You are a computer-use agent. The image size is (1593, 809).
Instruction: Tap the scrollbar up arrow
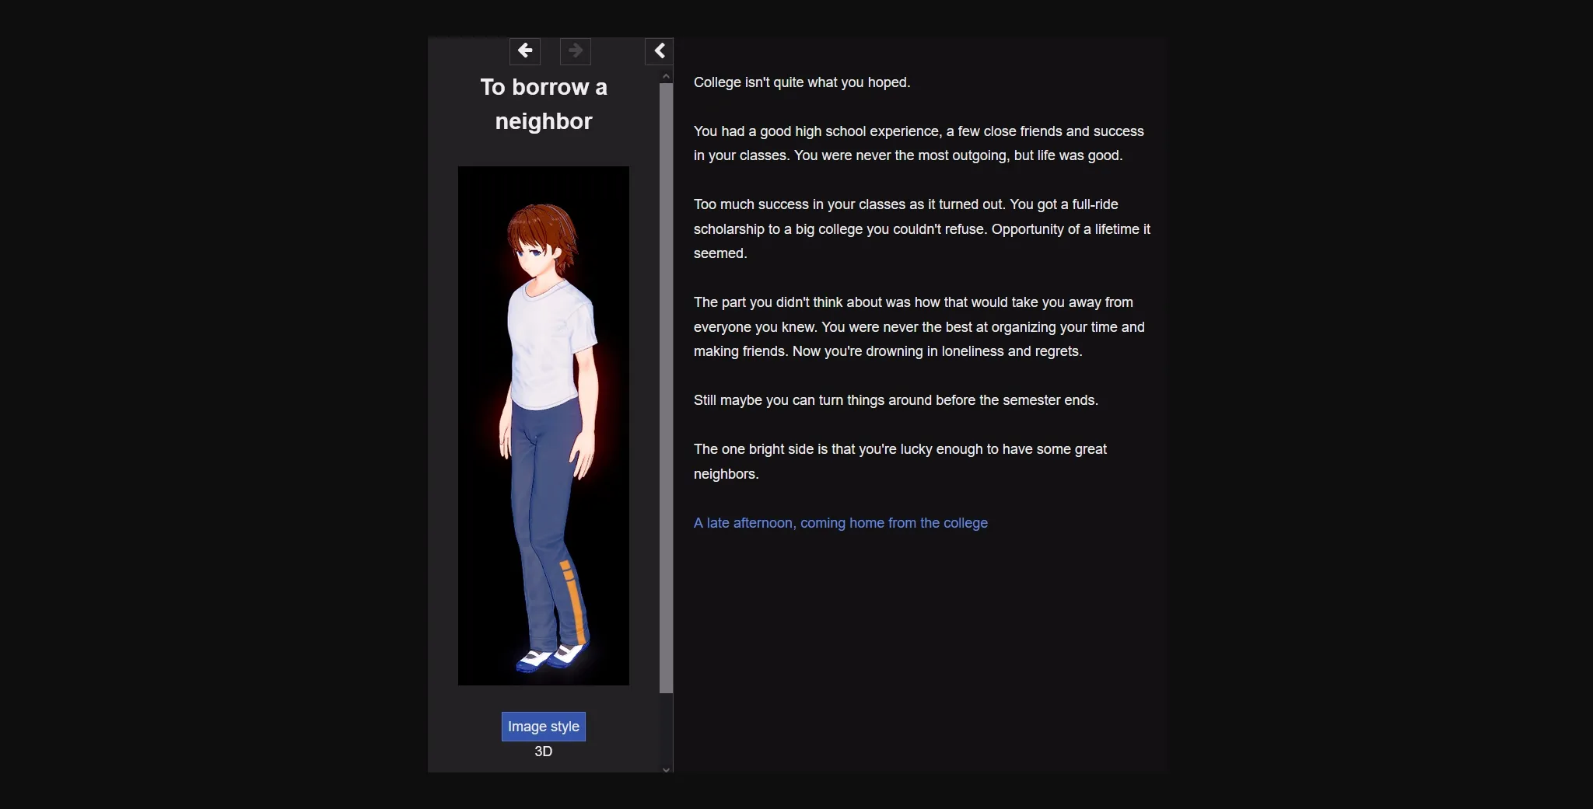coord(666,75)
